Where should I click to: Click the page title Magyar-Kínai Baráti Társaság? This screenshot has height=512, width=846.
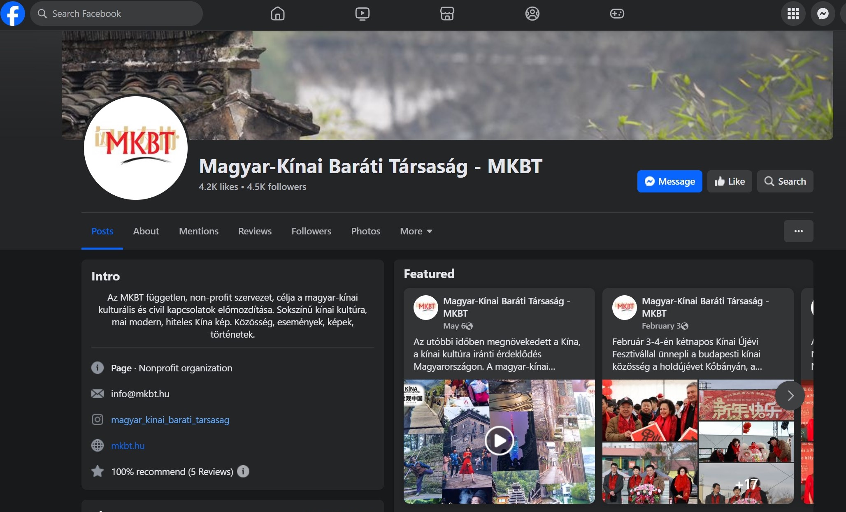pos(370,167)
